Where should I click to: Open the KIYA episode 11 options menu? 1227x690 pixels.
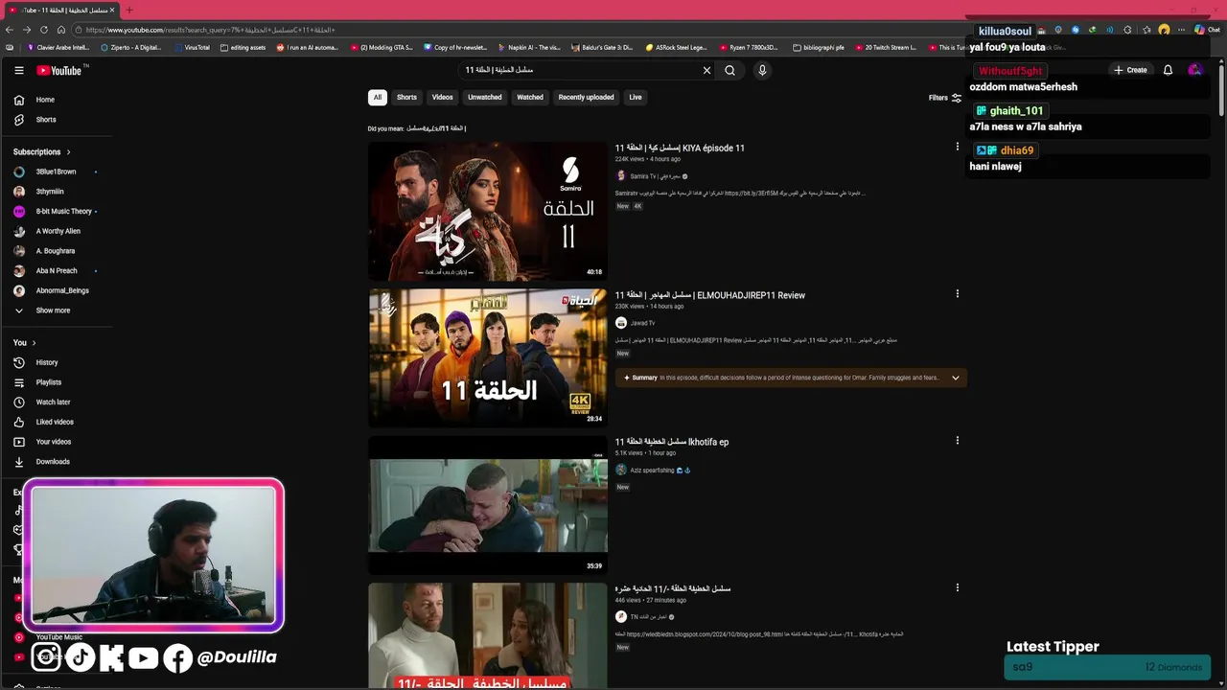click(957, 147)
